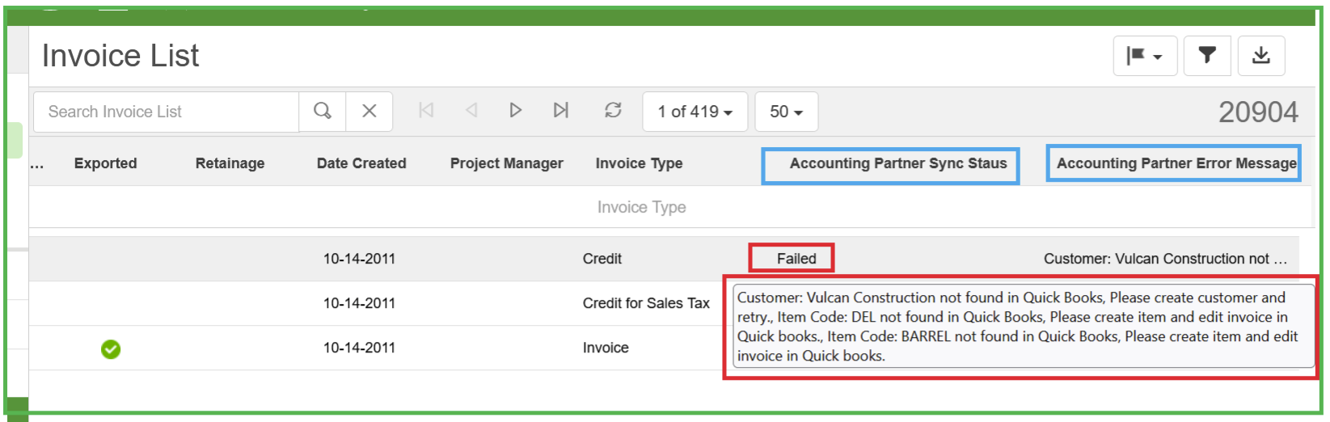Open the 1 of 419 page dropdown
This screenshot has width=1330, height=422.
(695, 112)
